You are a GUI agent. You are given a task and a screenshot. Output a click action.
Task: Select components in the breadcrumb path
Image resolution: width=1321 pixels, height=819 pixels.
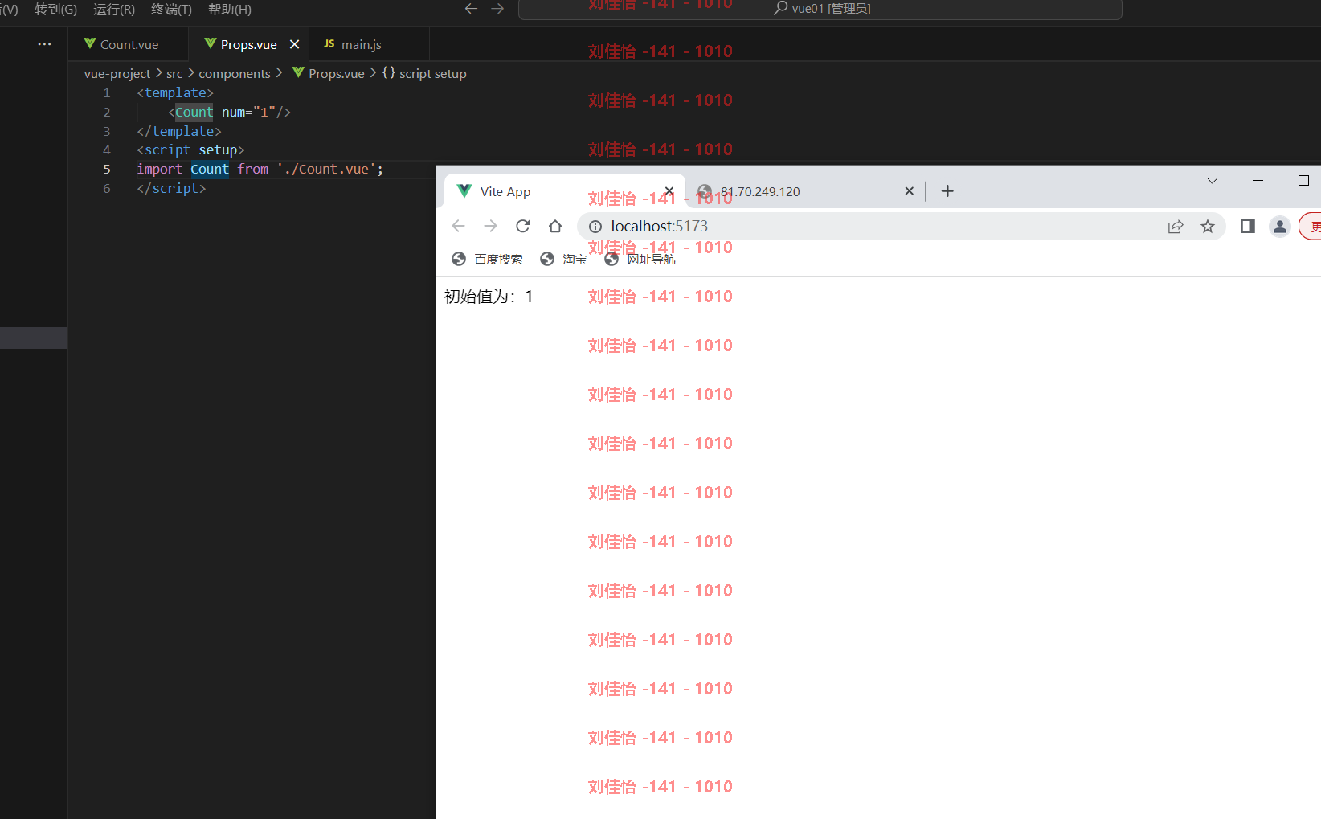[235, 73]
